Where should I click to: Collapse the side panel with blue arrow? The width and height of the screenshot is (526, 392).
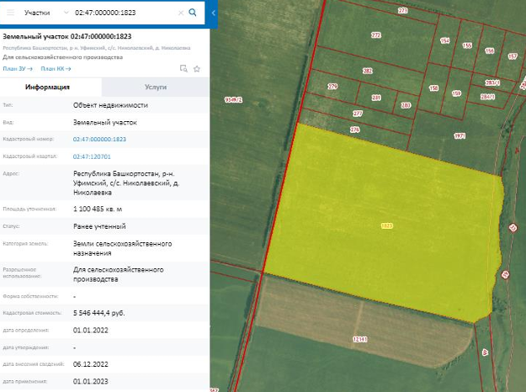pyautogui.click(x=213, y=13)
